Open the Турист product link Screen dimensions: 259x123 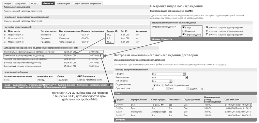tap(119, 112)
